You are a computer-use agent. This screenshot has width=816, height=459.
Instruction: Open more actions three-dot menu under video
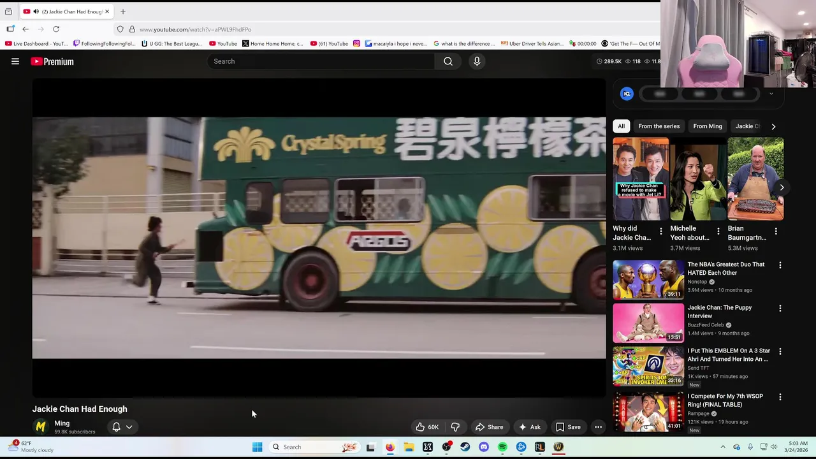point(598,427)
